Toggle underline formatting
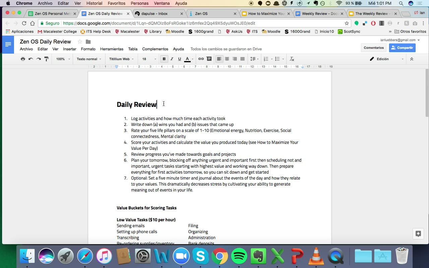429x268 pixels. (180, 59)
